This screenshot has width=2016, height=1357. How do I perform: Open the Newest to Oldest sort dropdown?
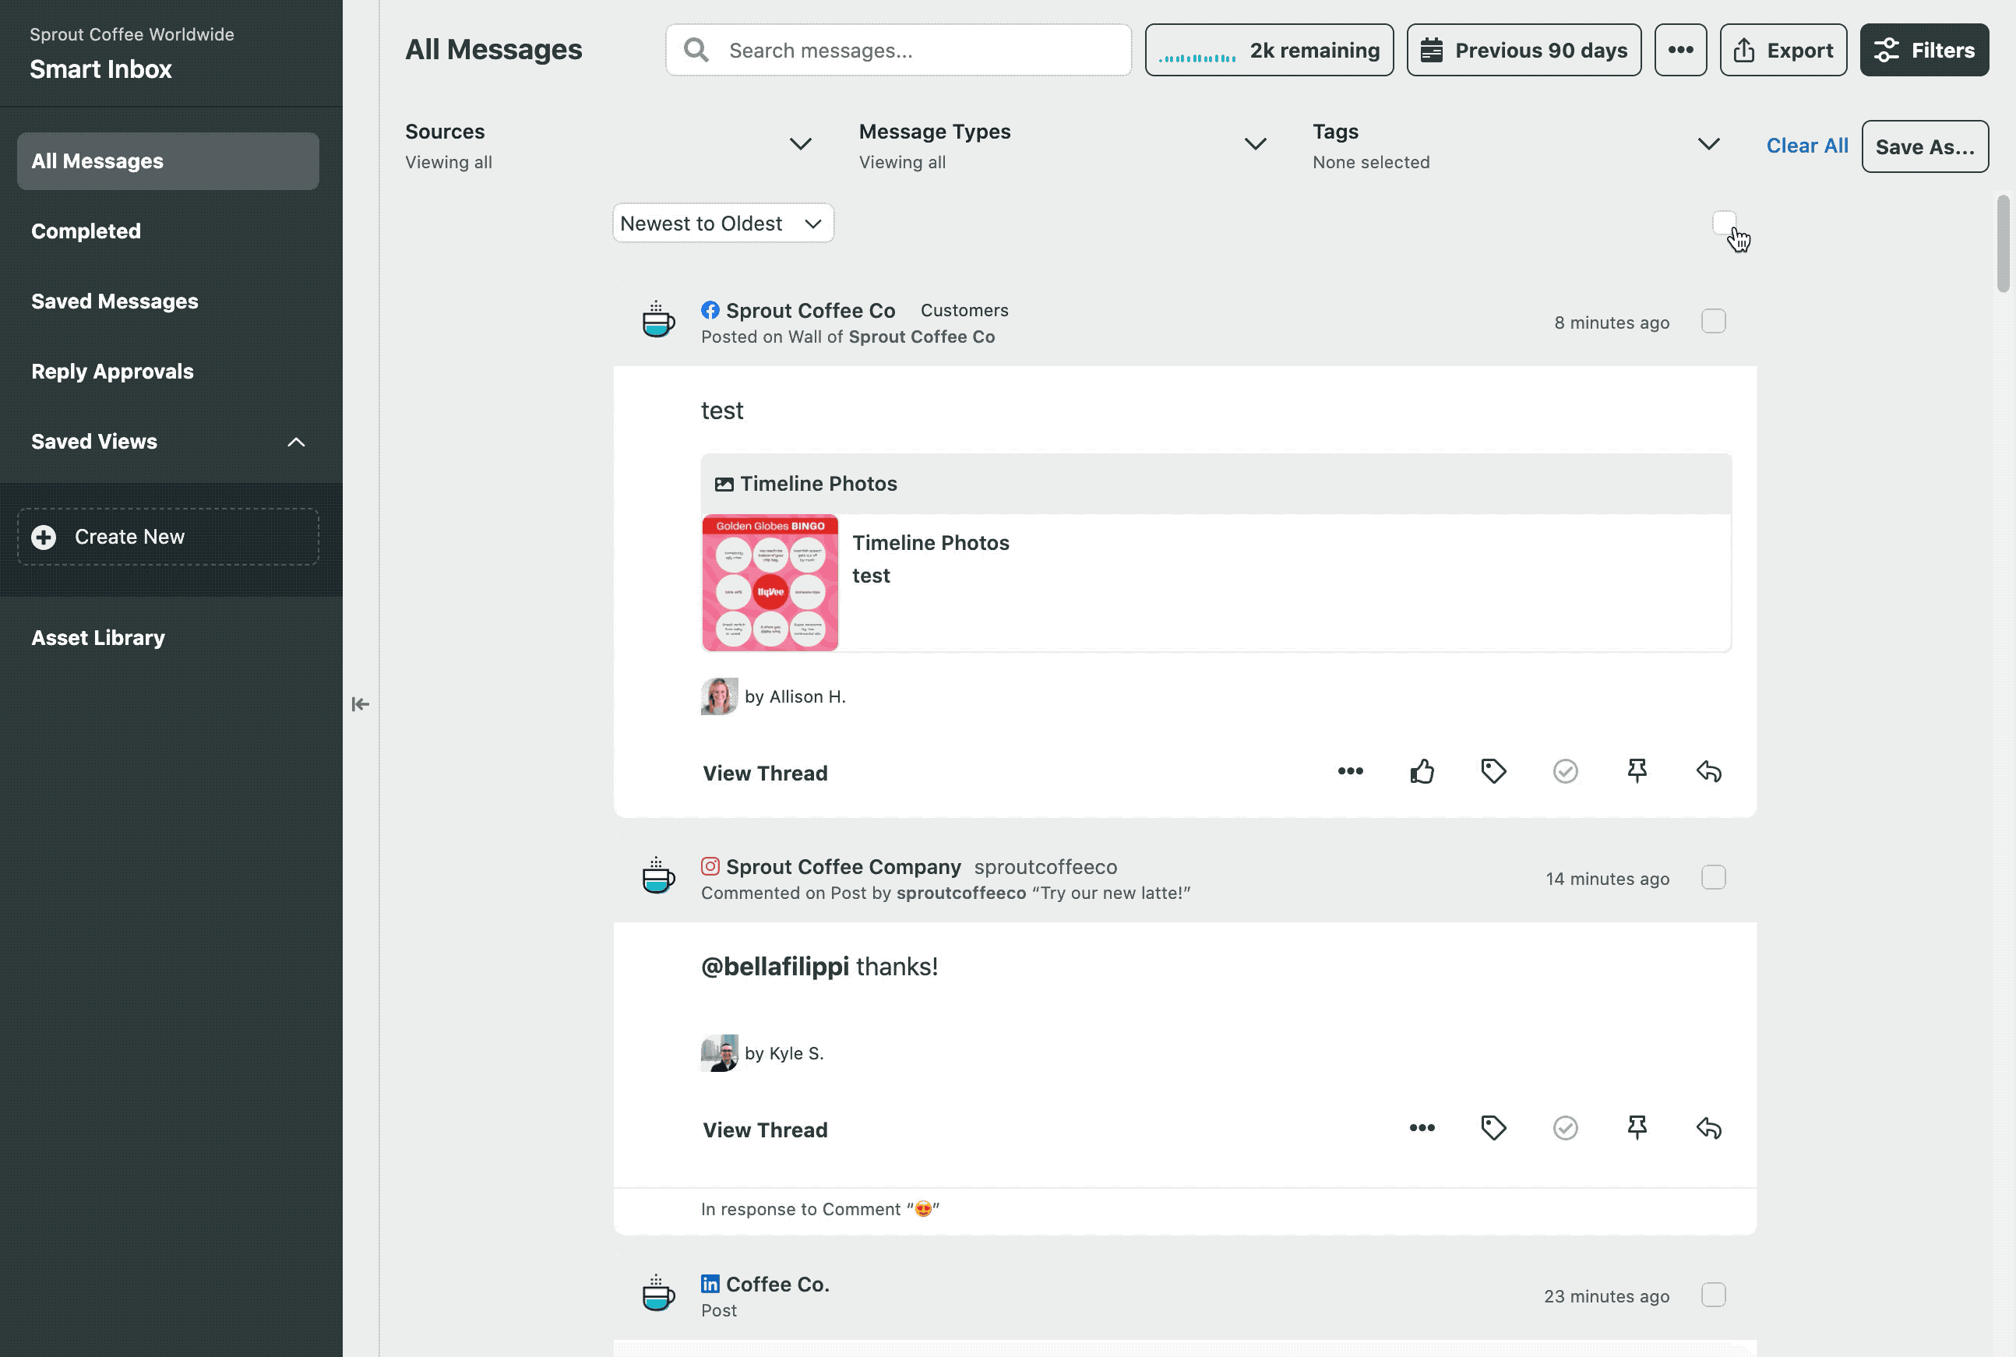point(722,224)
